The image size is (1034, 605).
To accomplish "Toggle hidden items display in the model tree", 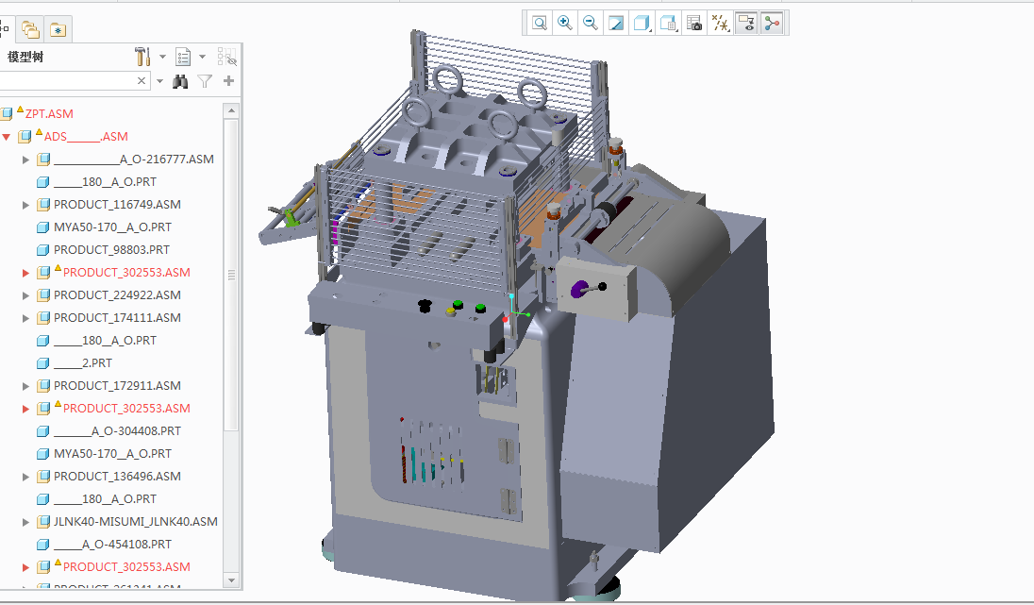I will coord(227,57).
